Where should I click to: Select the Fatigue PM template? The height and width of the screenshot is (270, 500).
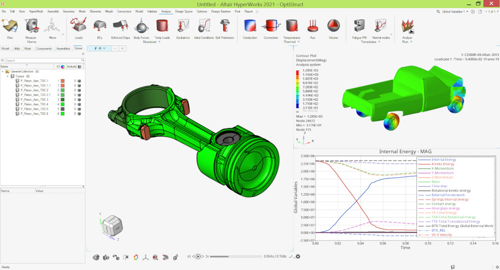point(359,25)
